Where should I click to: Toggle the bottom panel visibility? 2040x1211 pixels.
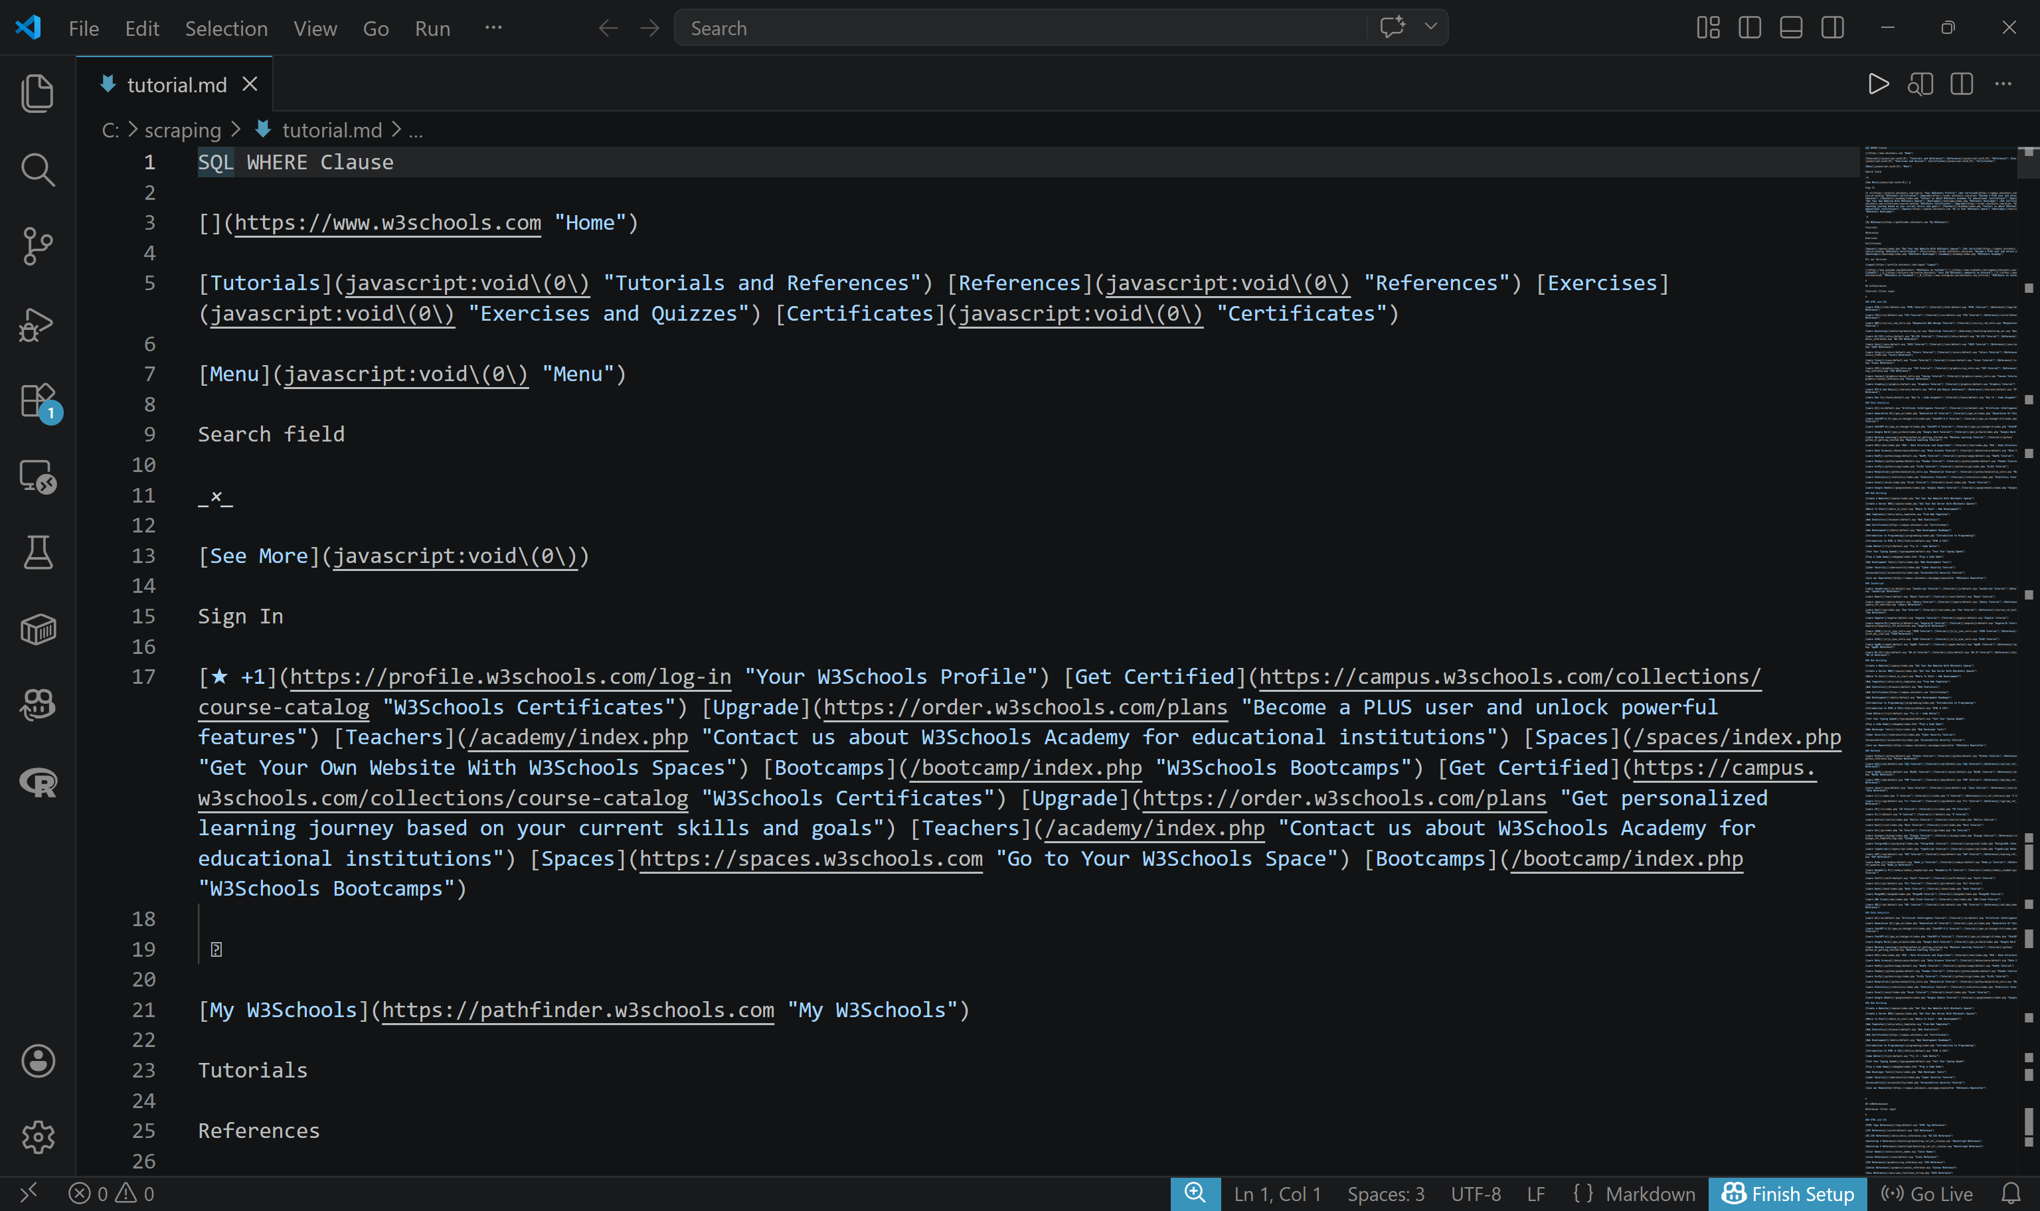pyautogui.click(x=1790, y=27)
